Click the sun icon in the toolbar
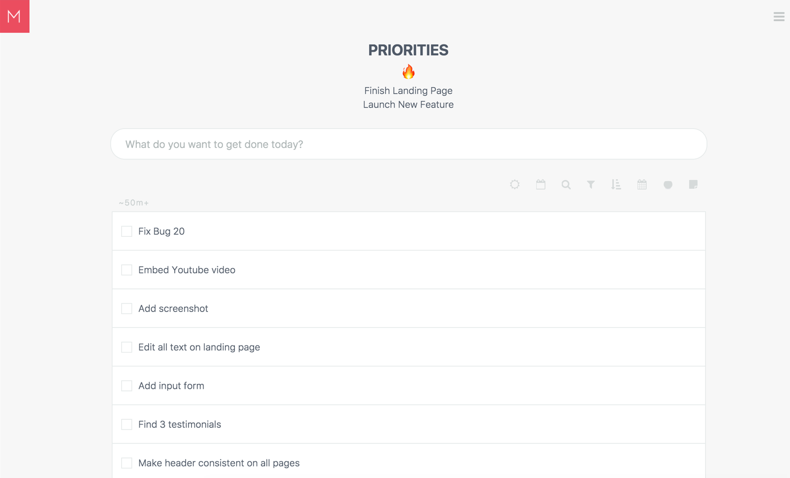 515,184
